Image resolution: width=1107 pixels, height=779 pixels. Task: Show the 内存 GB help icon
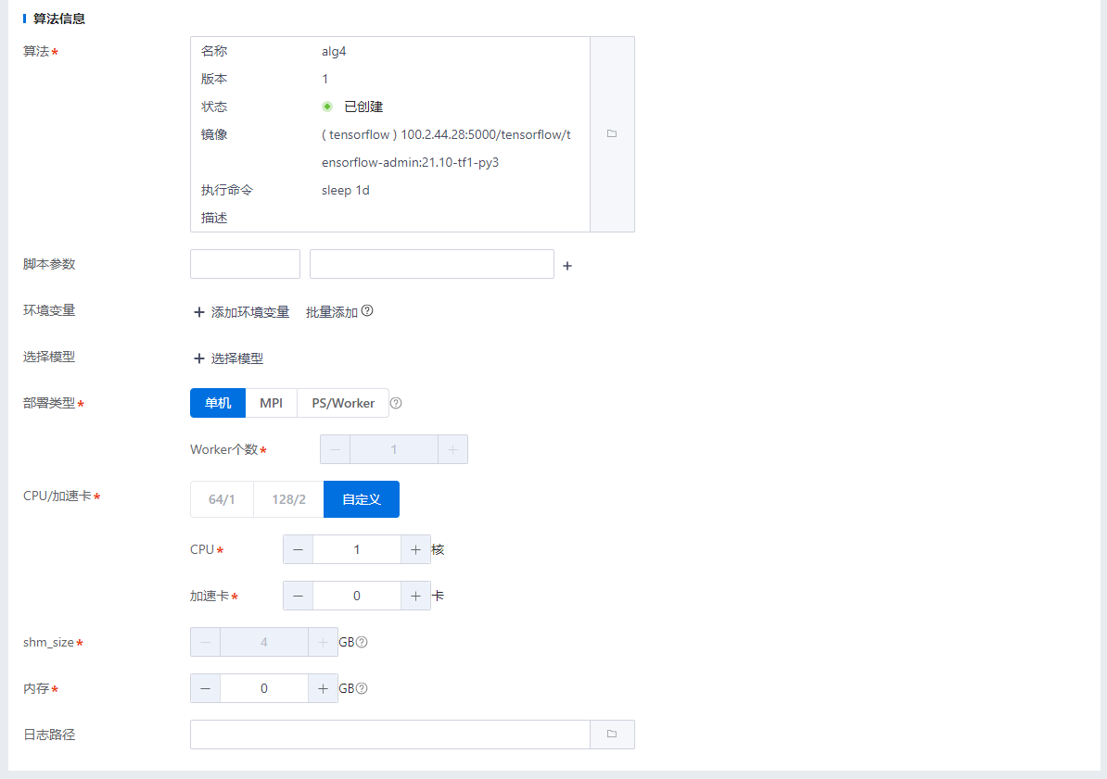[363, 688]
